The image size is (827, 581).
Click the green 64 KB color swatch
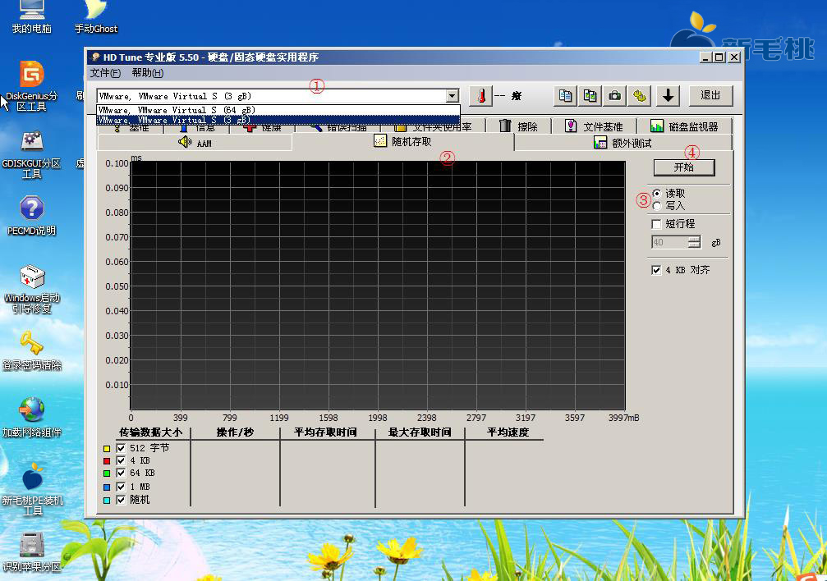tap(107, 473)
